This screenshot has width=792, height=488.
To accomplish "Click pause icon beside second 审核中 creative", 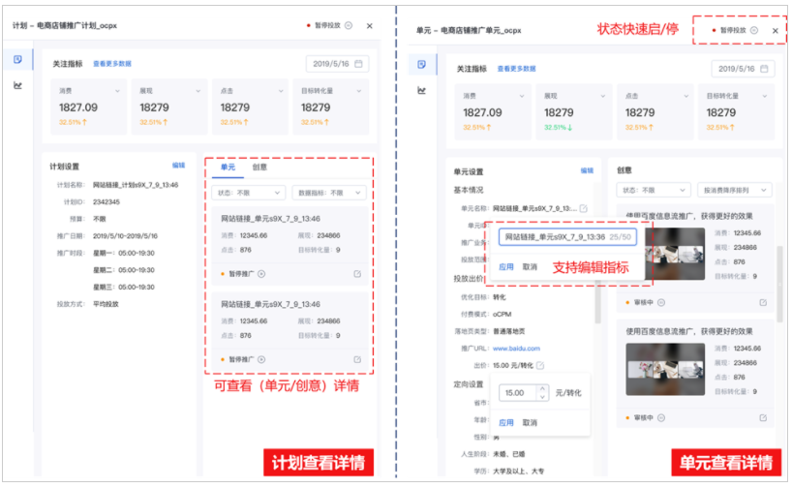I will click(661, 417).
